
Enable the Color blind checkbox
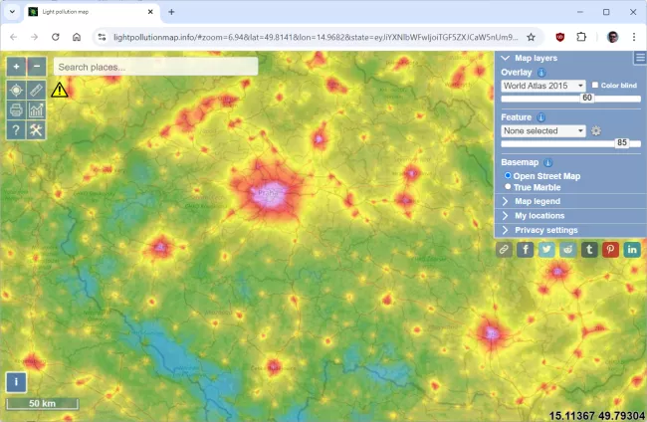tap(595, 86)
